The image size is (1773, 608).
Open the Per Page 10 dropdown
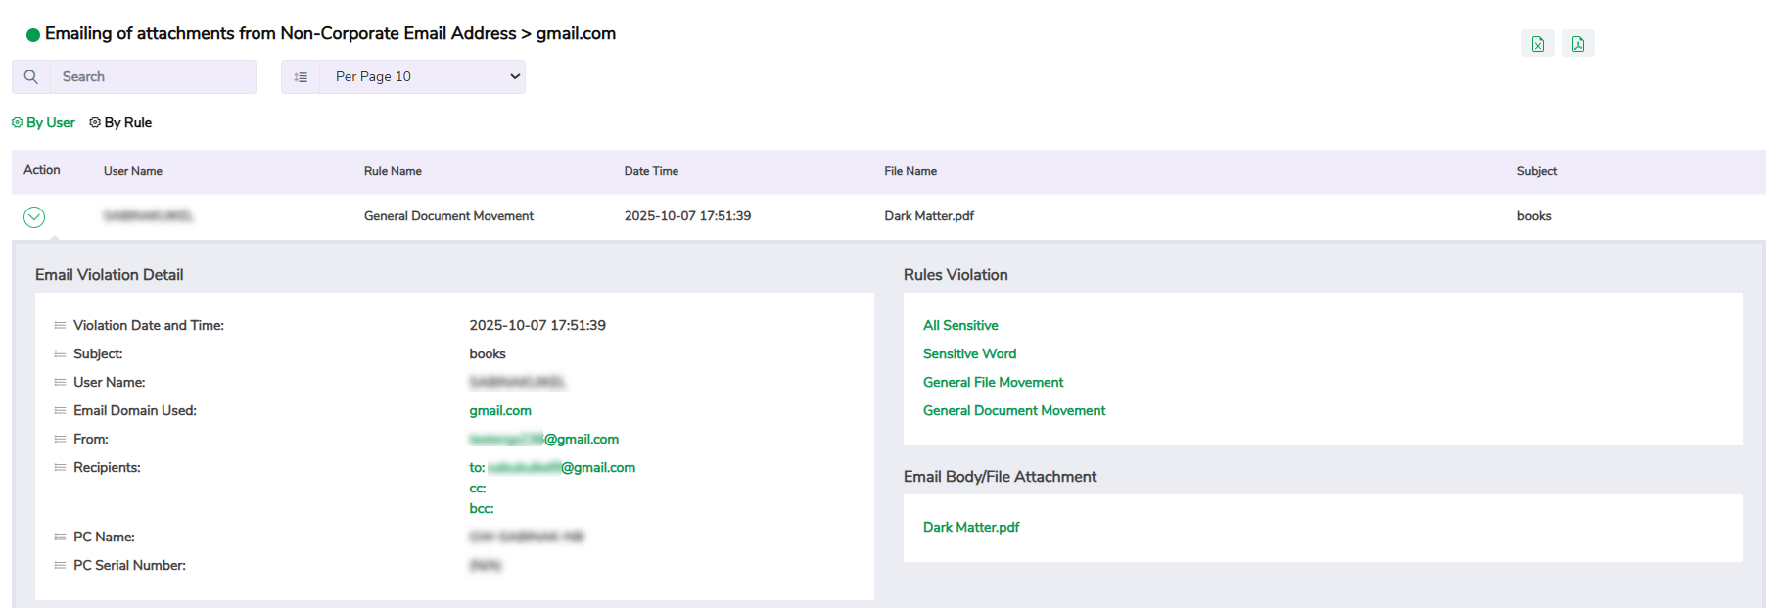point(422,77)
